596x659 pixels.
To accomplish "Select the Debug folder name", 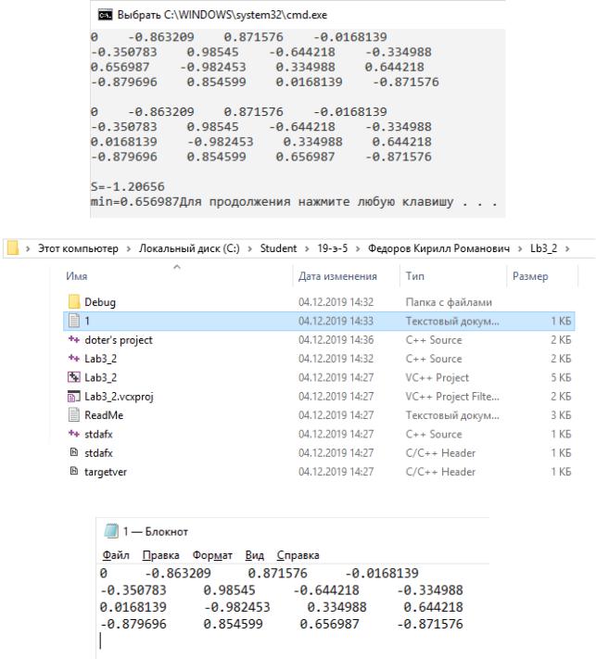I will pyautogui.click(x=100, y=302).
